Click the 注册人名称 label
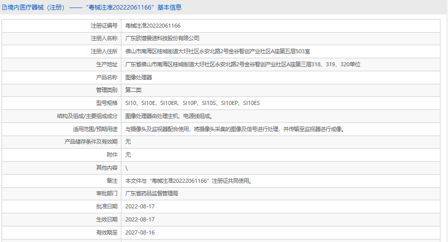Screen dimensions: 448x242 pyautogui.click(x=104, y=38)
